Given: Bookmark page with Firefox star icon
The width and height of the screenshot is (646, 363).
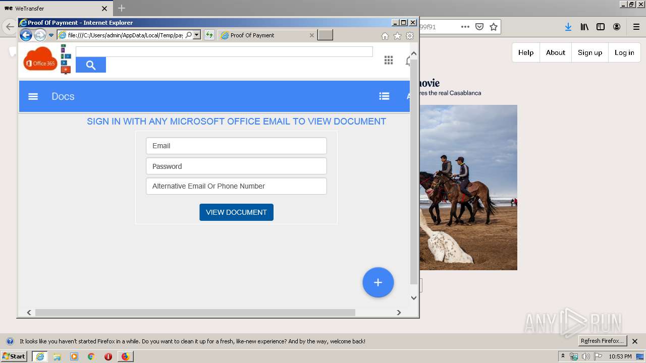Looking at the screenshot, I should click(x=494, y=27).
